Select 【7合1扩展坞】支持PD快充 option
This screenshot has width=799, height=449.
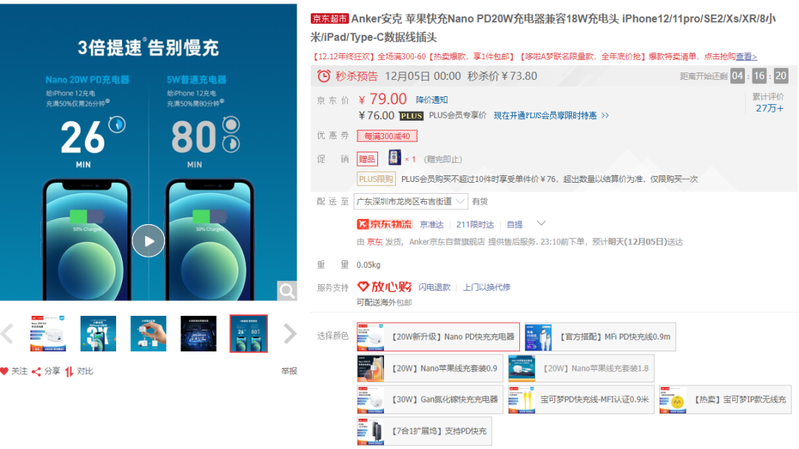(x=424, y=431)
